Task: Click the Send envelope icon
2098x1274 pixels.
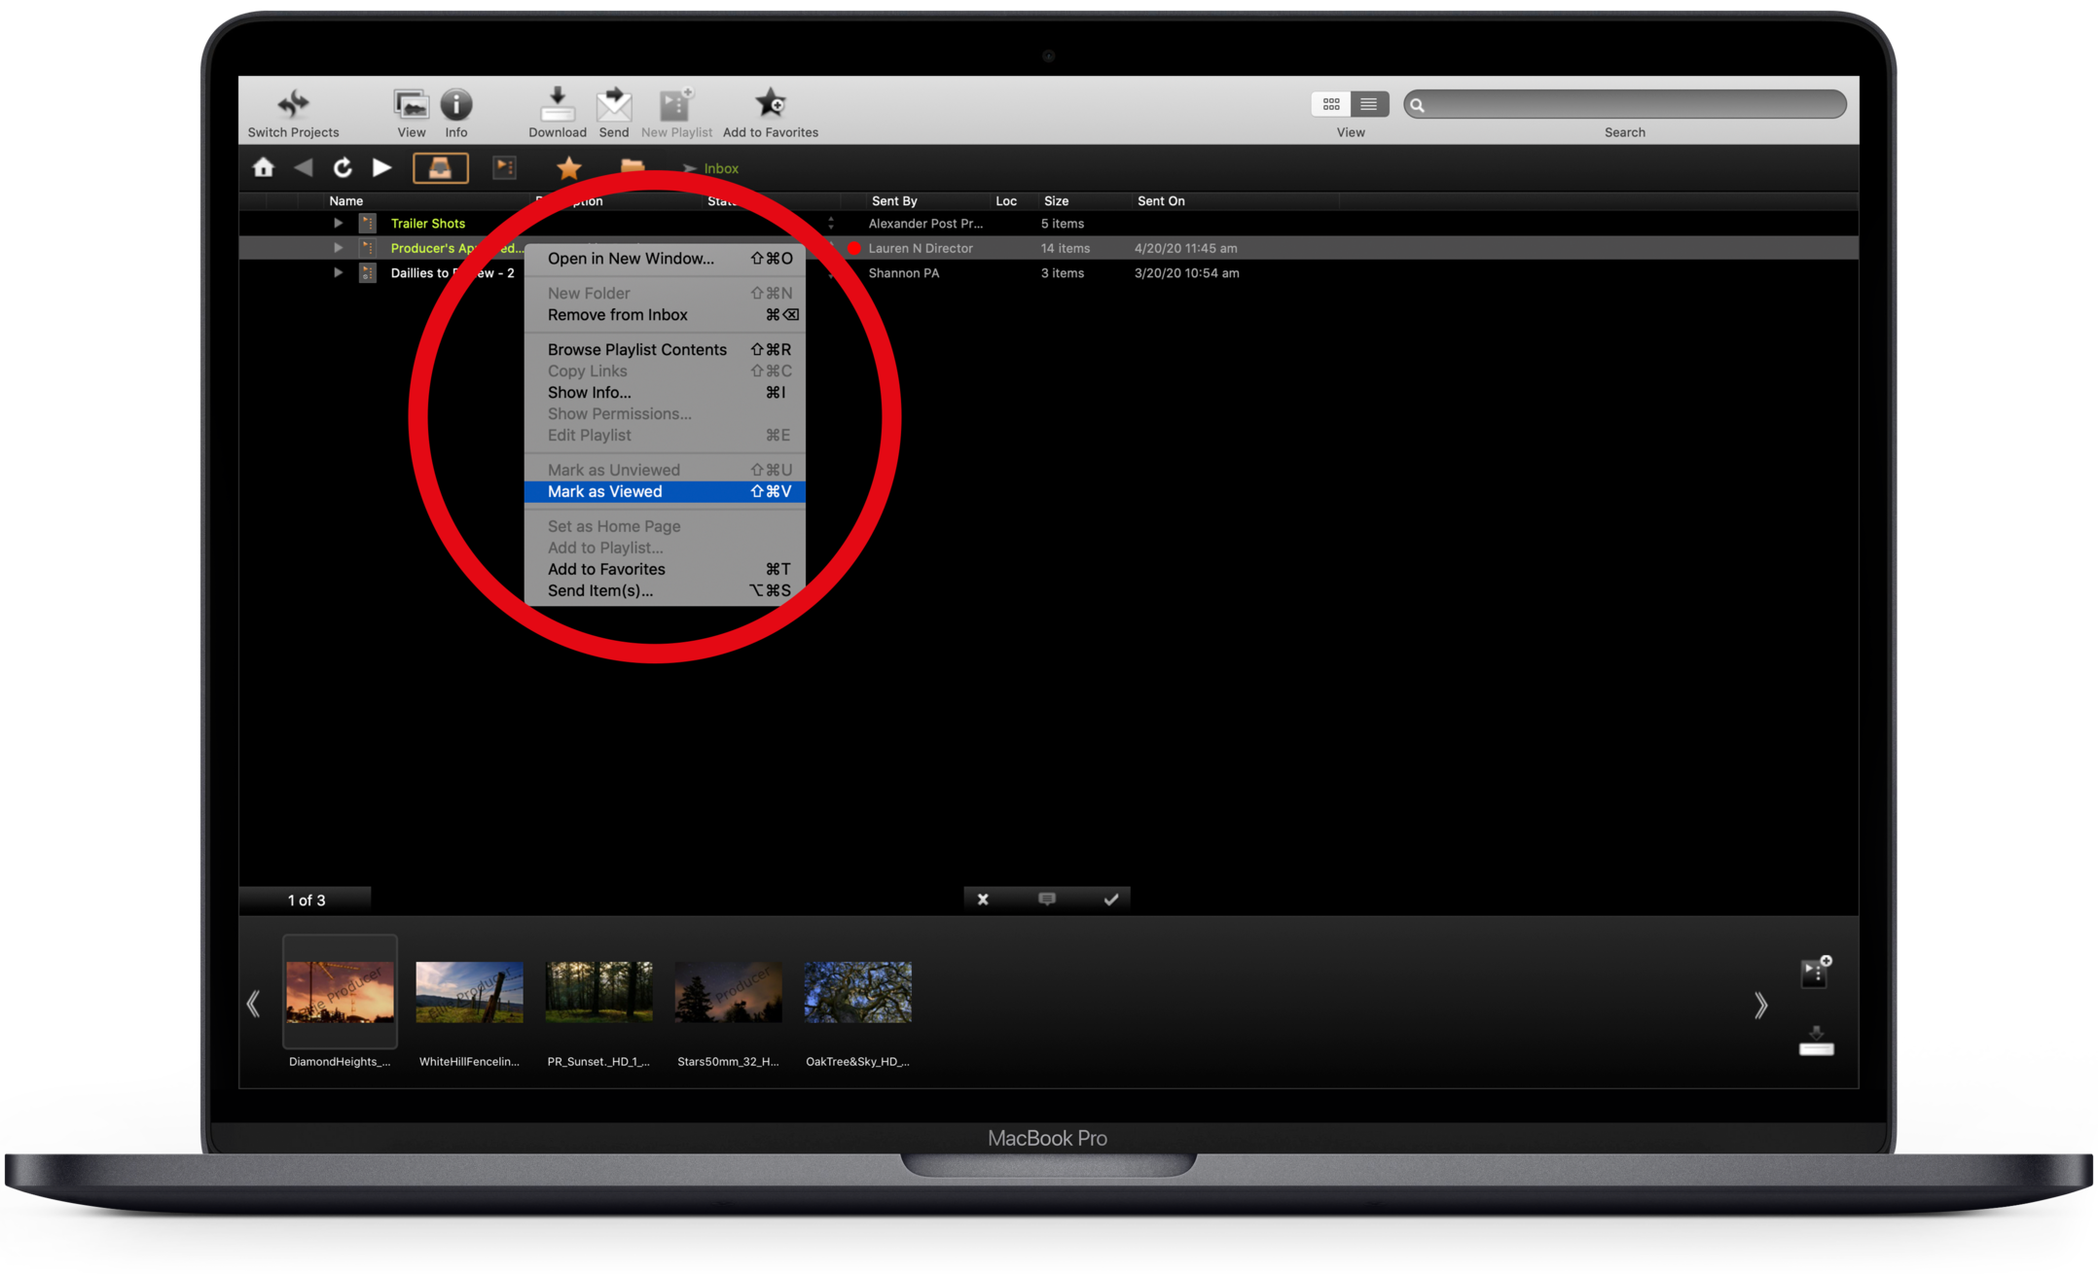Action: tap(613, 104)
